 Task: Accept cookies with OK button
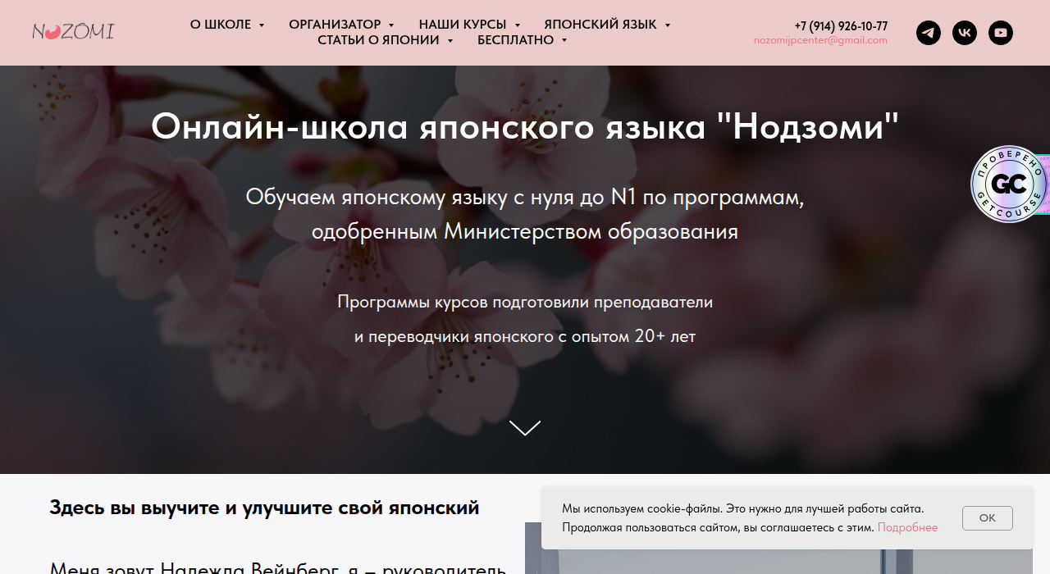coord(988,518)
